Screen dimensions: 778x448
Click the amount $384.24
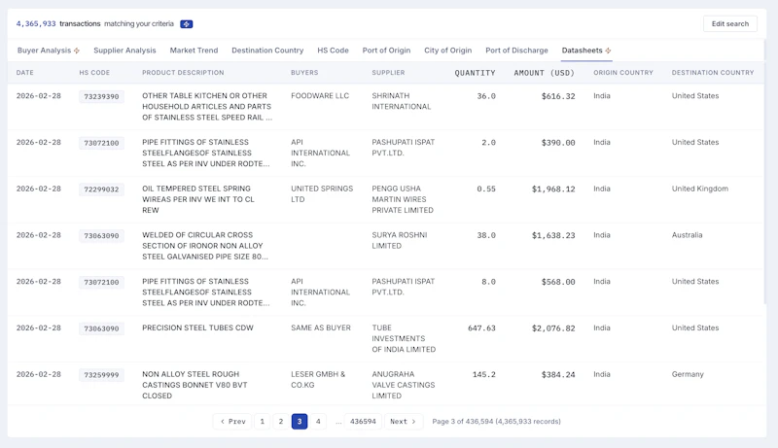[x=558, y=375]
